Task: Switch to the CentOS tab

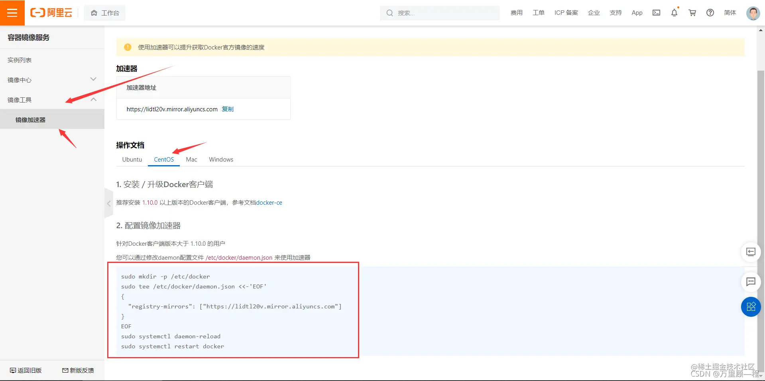Action: tap(164, 159)
